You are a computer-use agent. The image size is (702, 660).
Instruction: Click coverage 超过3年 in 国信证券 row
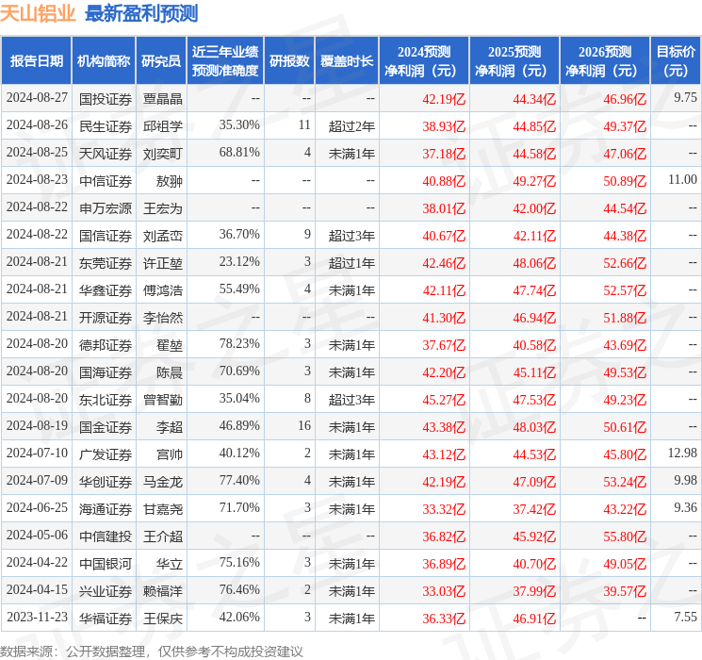click(x=351, y=236)
